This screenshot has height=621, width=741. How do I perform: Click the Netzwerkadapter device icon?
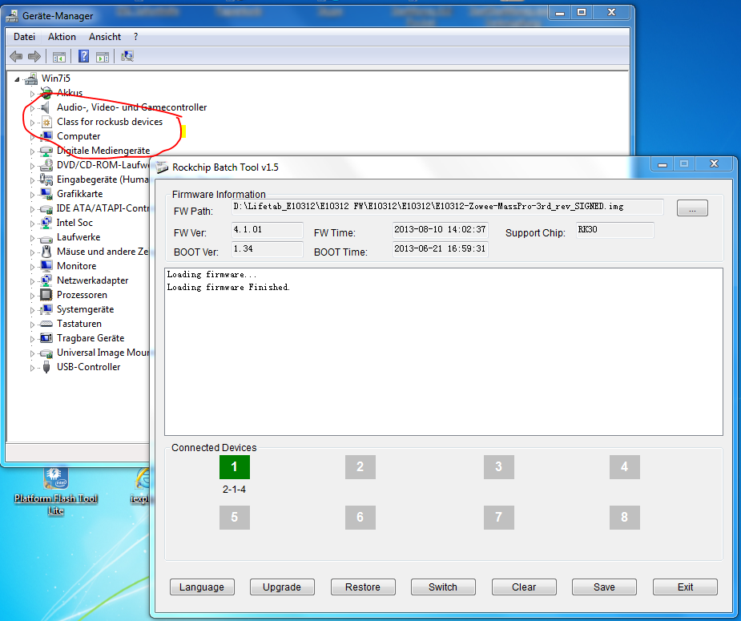(46, 280)
